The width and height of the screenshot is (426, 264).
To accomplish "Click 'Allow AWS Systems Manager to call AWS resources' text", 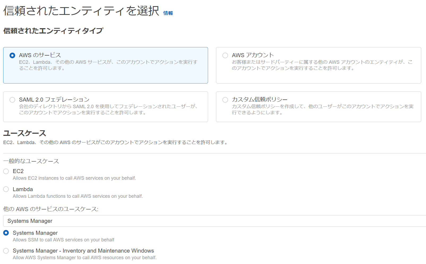I will 85,258.
